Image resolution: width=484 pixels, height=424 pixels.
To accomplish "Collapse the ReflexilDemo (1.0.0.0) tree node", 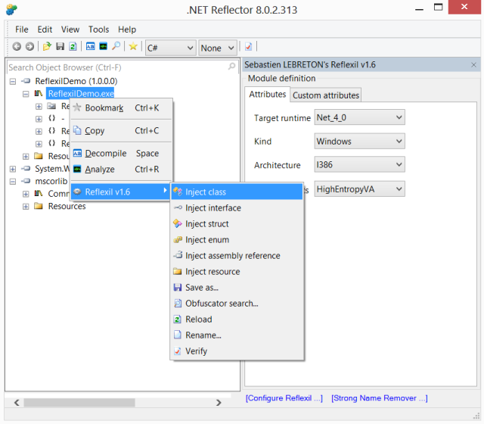I will [x=13, y=81].
